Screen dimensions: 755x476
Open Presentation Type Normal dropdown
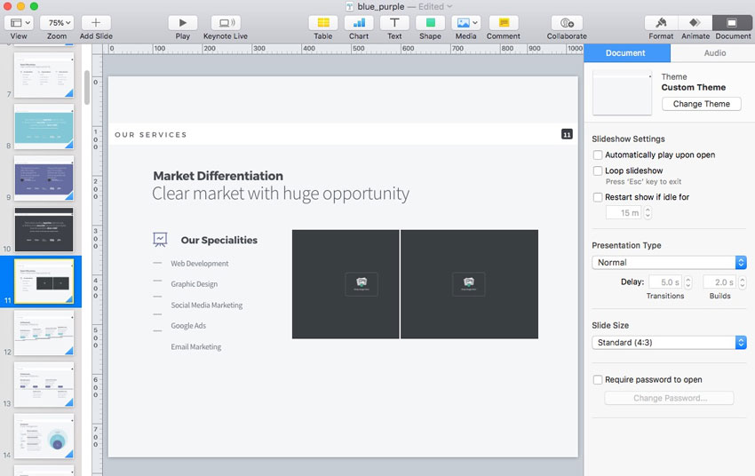coord(669,262)
